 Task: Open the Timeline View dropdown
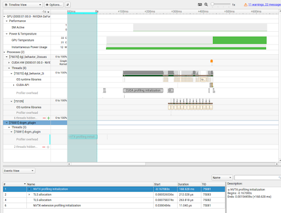[x=23, y=5]
